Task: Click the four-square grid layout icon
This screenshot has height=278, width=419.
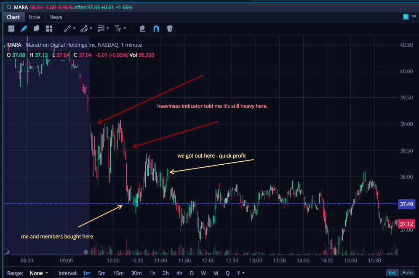Action: pos(49,29)
